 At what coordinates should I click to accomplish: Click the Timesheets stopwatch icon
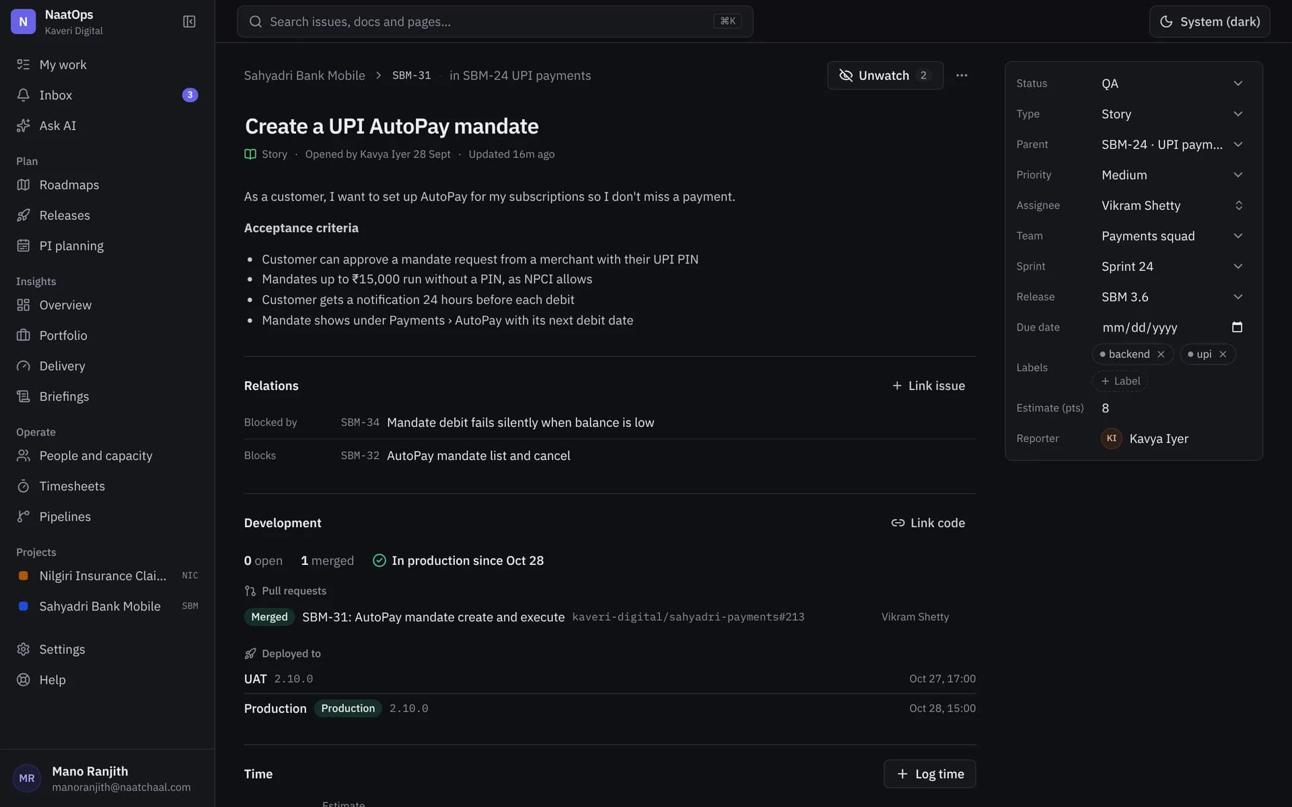(x=24, y=486)
